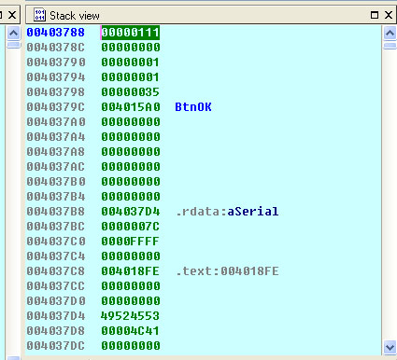
Task: Click the left panel's scrollbar thumb
Action: click(13, 45)
